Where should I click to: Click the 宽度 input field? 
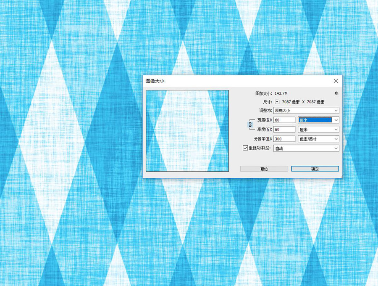click(x=284, y=120)
